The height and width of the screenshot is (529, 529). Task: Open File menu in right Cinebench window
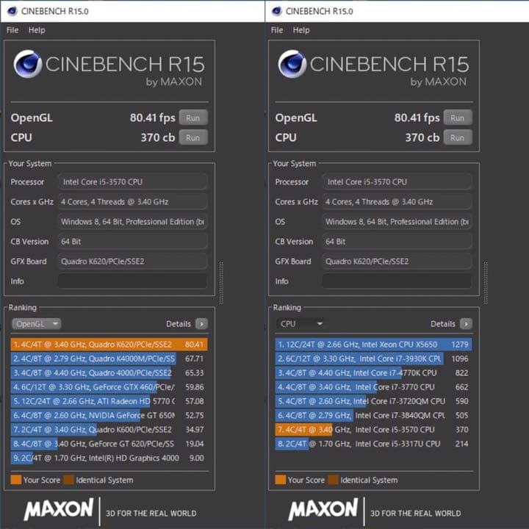pyautogui.click(x=277, y=30)
